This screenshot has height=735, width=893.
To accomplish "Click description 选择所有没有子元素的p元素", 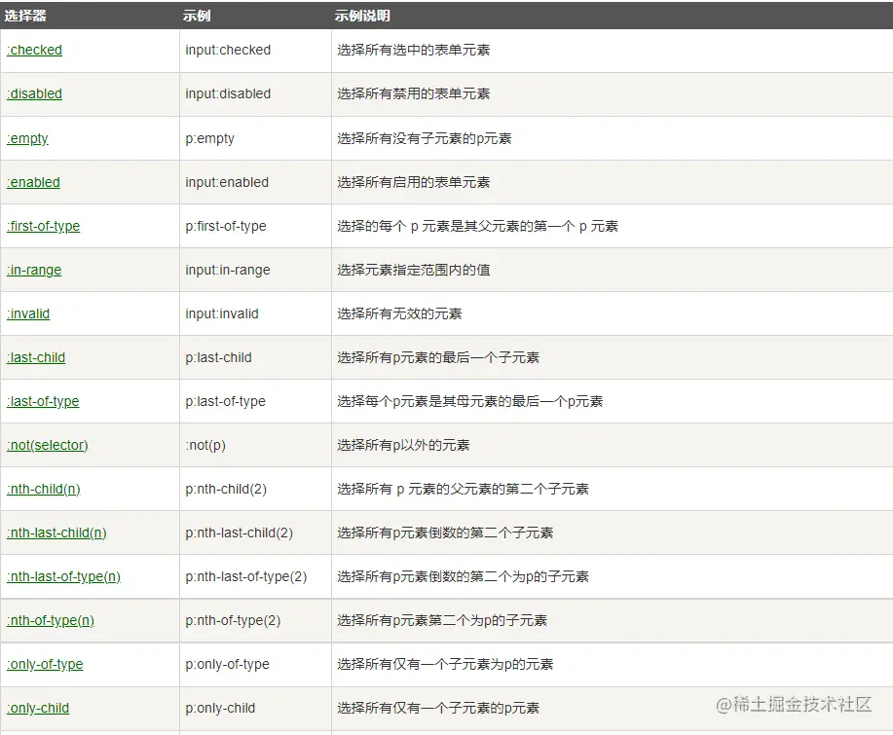I will (x=425, y=138).
